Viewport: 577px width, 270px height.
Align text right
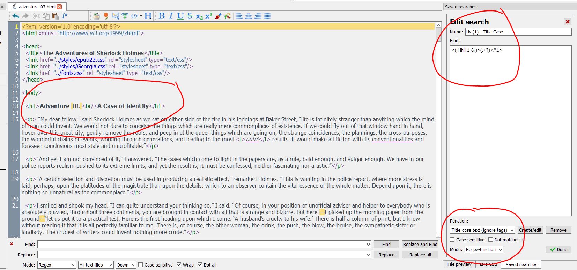(x=258, y=16)
